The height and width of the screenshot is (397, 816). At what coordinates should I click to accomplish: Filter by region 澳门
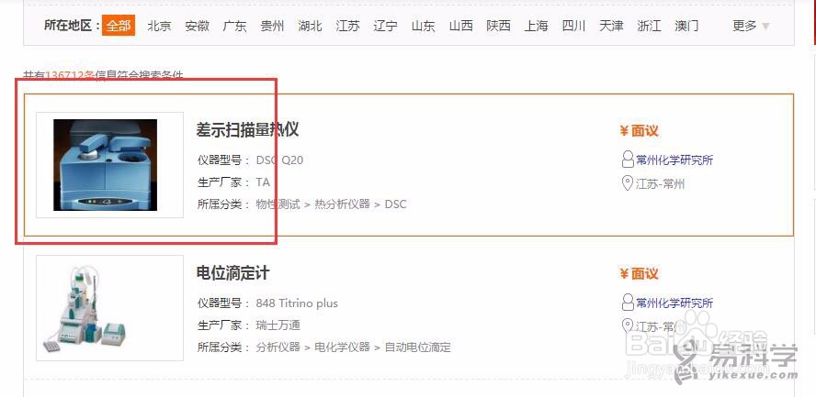coord(686,26)
